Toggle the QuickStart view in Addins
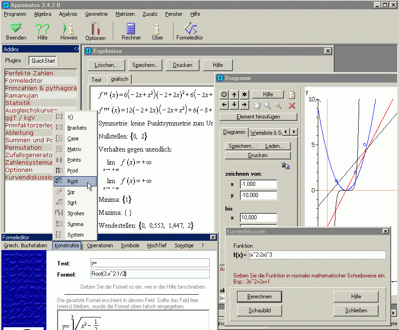The height and width of the screenshot is (330, 399). point(43,60)
